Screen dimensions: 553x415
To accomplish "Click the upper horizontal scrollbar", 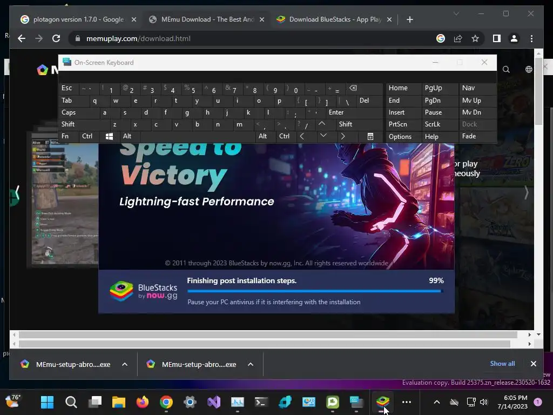I will pos(268,334).
